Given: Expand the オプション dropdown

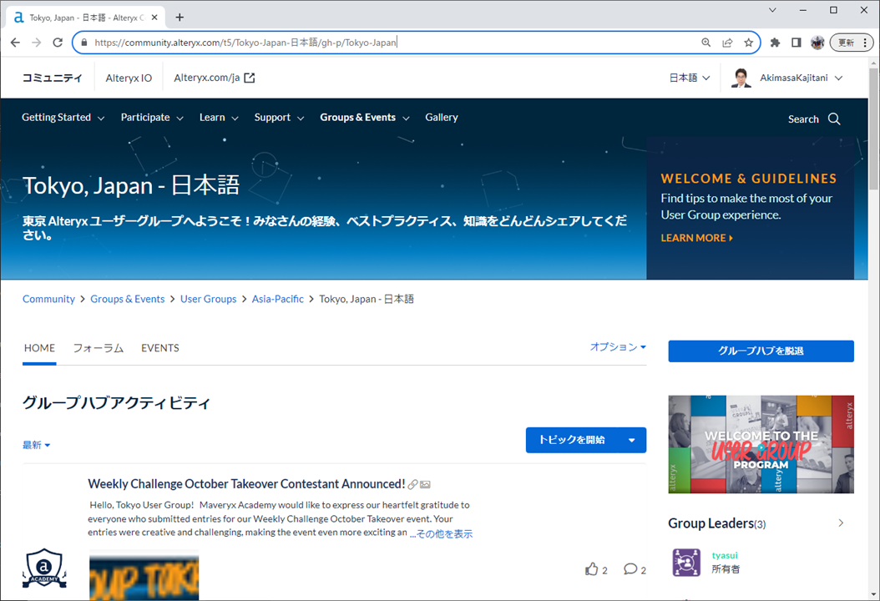Looking at the screenshot, I should click(618, 347).
